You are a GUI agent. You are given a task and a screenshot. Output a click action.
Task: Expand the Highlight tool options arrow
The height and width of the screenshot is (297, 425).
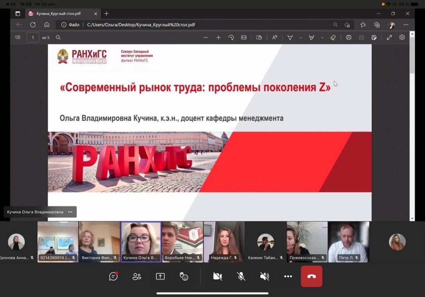322,37
